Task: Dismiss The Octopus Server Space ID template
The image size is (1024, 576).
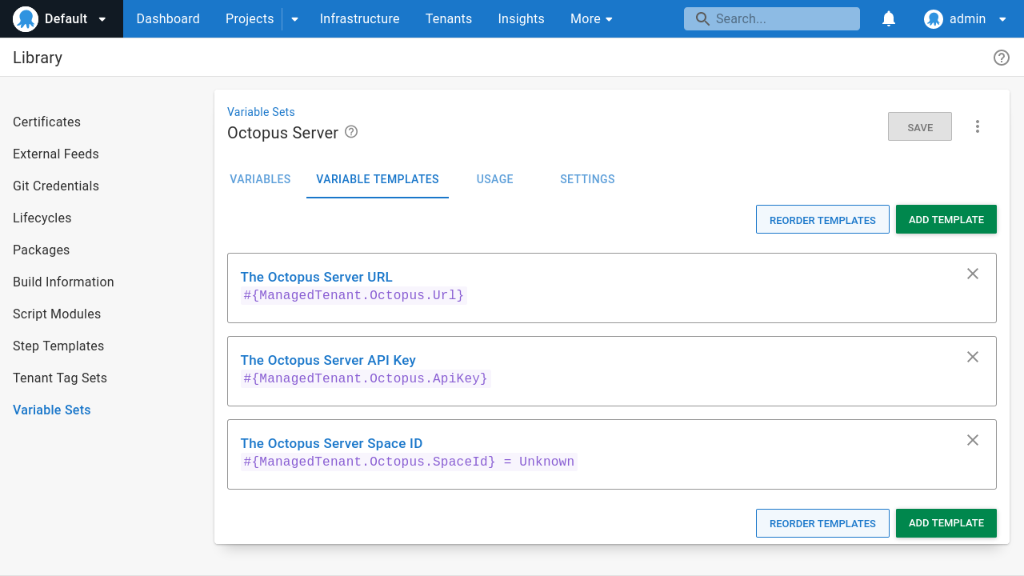Action: (x=973, y=440)
